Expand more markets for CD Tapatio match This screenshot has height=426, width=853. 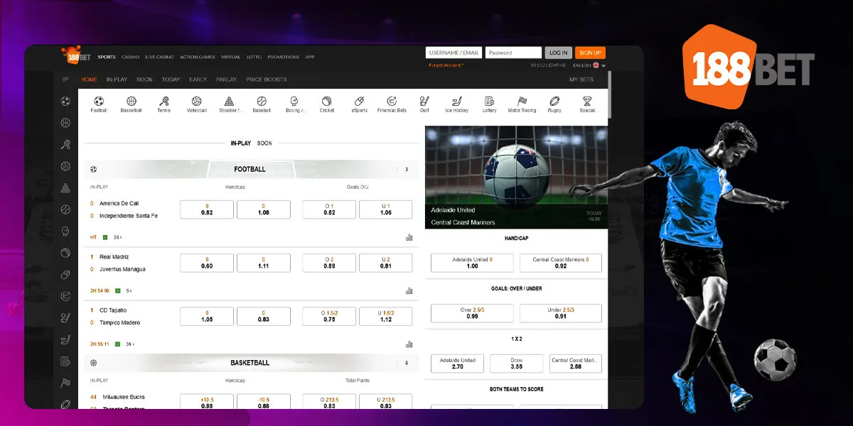pos(129,344)
